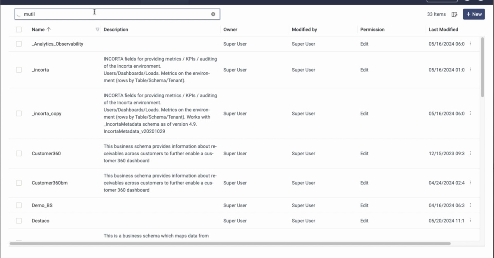Open the kebab menu for _Analytics_Observability
494x258 pixels.
coord(470,44)
